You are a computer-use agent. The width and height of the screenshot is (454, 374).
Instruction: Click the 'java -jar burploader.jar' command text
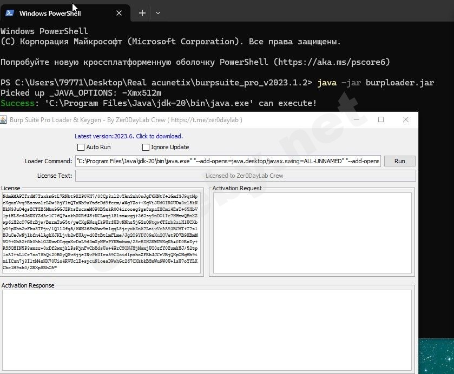click(x=376, y=83)
